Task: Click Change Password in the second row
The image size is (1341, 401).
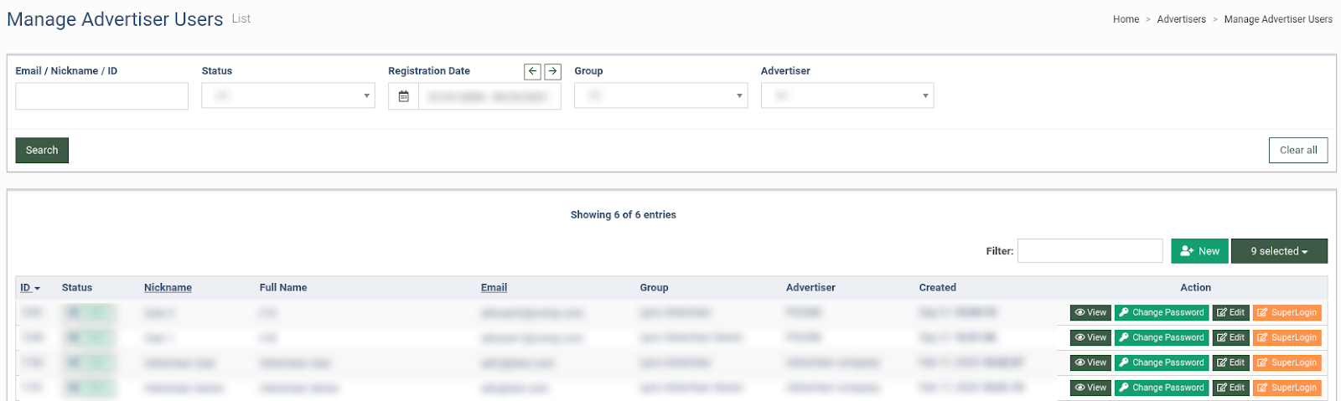Action: (x=1161, y=337)
